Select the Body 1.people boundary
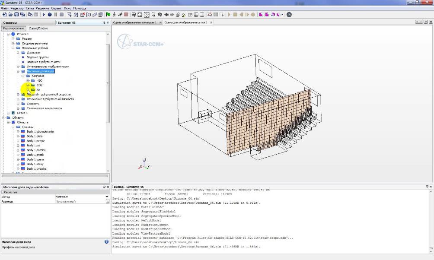Image resolution: width=434 pixels, height=260 pixels. coord(35,141)
